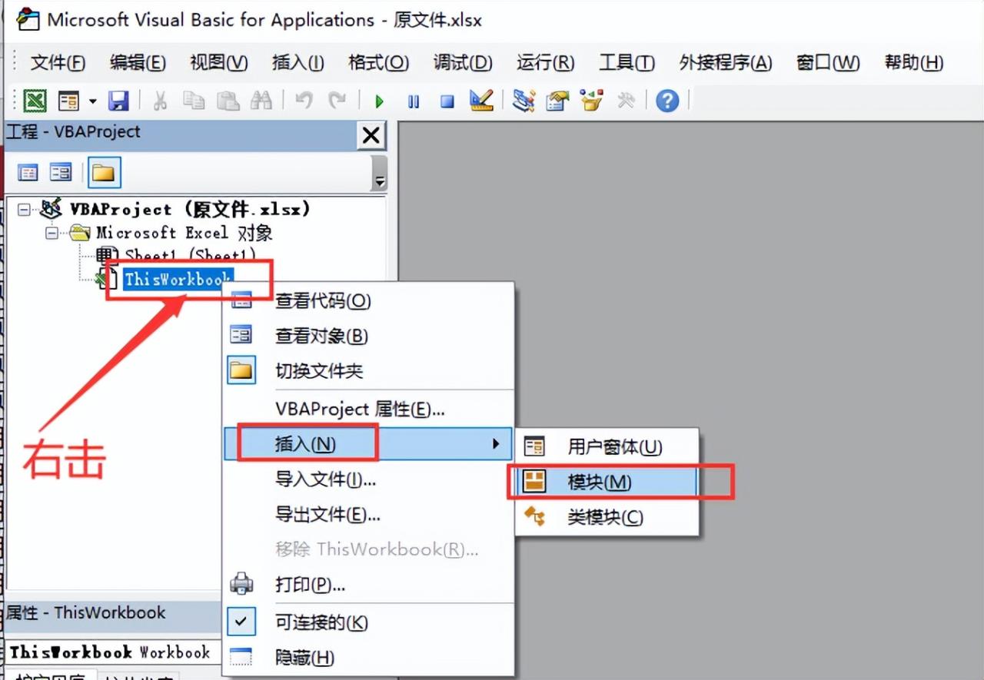Choose 查看对象(B) in context menu
The image size is (984, 680).
(x=369, y=336)
